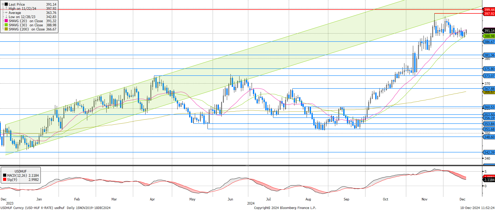Click the 'USDHUF' title in MACD legend
The width and height of the screenshot is (495, 210).
pyautogui.click(x=21, y=171)
